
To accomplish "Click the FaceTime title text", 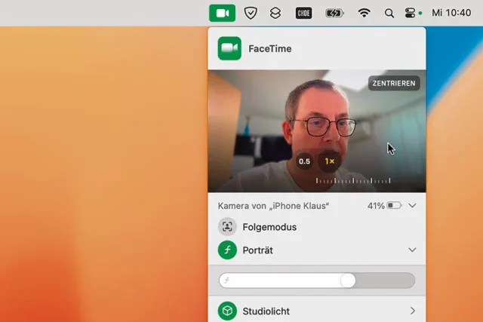I will coord(270,48).
